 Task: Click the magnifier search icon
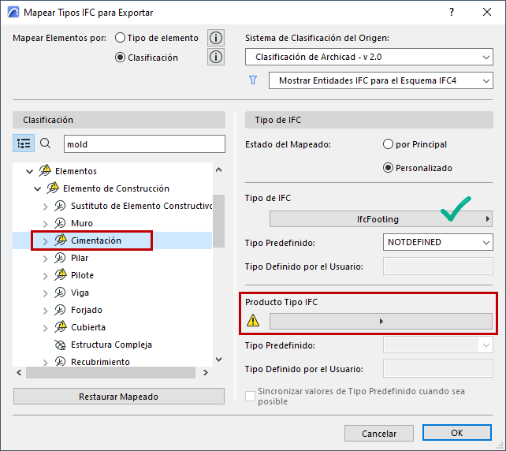(x=45, y=143)
